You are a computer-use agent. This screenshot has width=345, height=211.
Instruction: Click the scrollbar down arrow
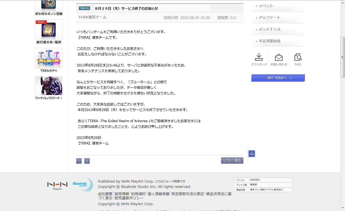[343, 208]
